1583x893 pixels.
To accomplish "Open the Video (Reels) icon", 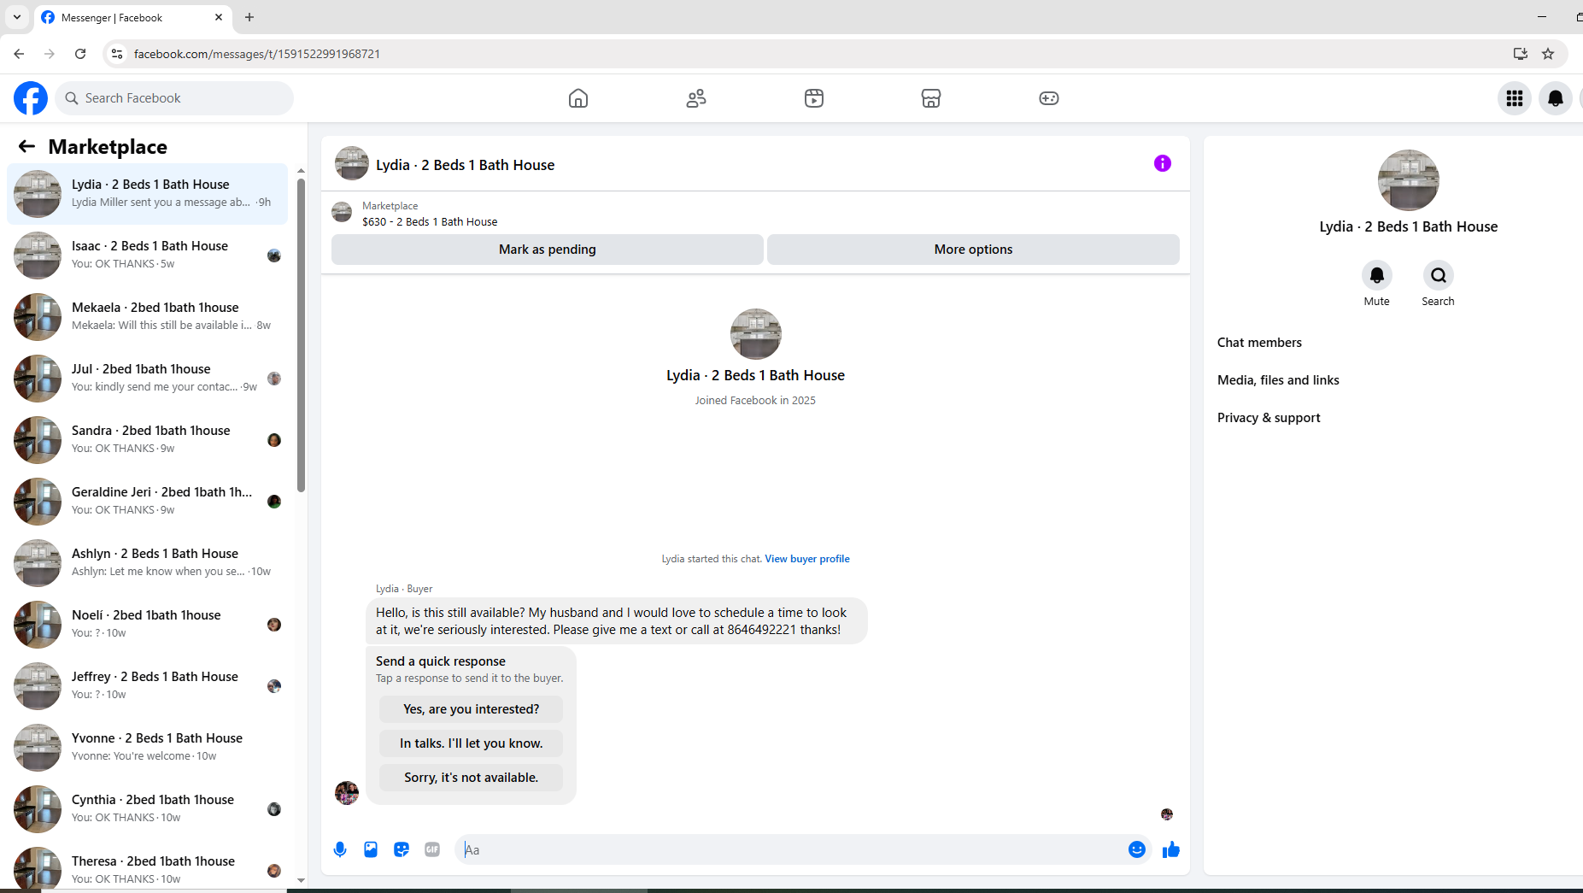I will point(814,98).
